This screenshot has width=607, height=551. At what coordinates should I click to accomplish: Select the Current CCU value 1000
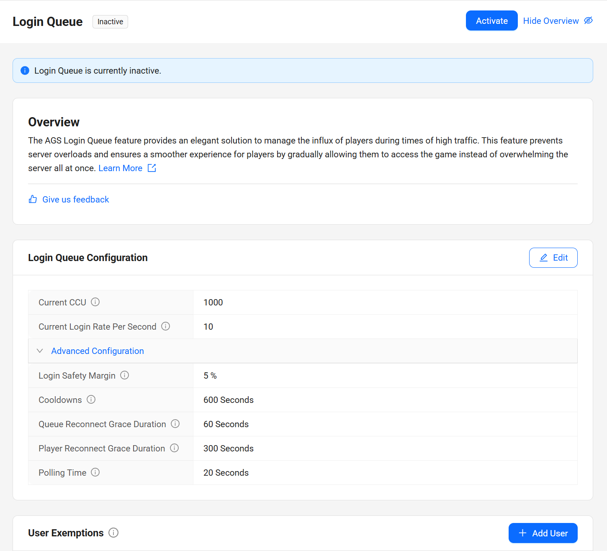213,302
